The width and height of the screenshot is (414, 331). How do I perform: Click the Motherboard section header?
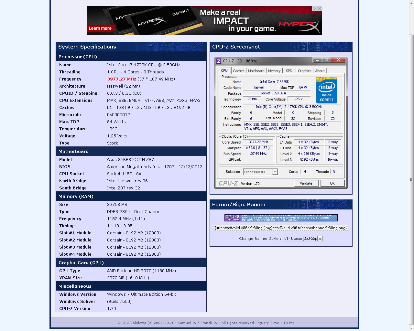(131, 151)
